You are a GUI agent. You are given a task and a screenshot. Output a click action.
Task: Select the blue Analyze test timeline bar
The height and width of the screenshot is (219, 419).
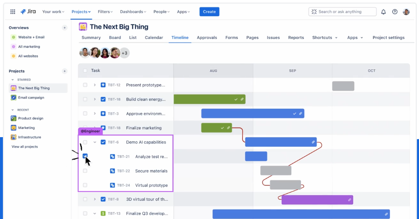click(x=256, y=156)
